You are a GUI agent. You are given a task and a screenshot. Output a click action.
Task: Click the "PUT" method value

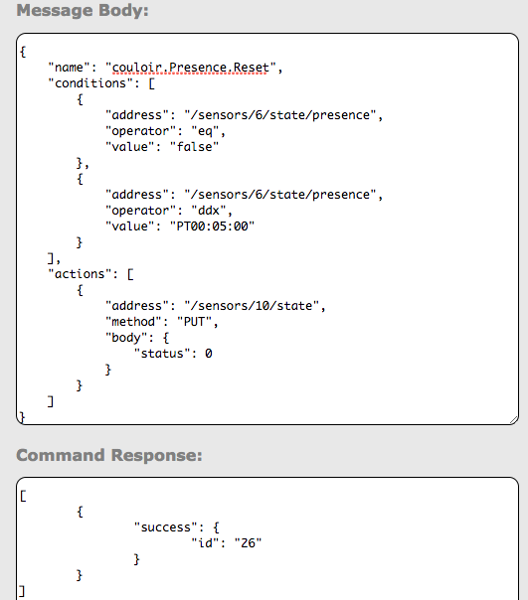[x=194, y=322]
